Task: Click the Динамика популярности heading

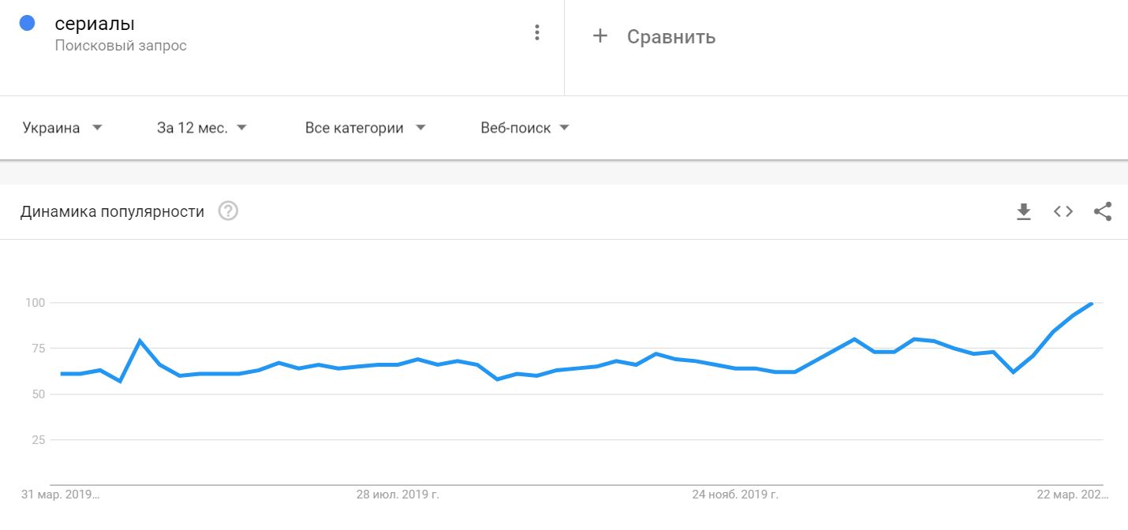Action: click(112, 211)
